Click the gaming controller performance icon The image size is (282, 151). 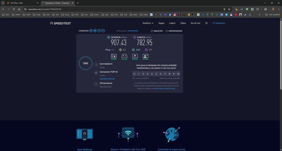pos(124,56)
